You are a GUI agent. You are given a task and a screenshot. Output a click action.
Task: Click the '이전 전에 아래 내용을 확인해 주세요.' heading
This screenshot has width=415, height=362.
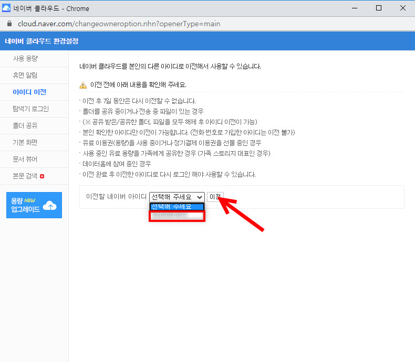tap(138, 85)
